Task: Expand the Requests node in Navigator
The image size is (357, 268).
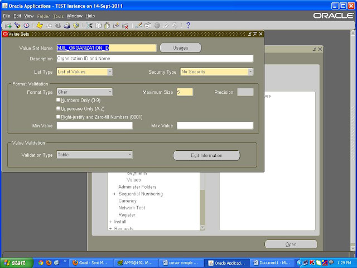Action: [110, 228]
